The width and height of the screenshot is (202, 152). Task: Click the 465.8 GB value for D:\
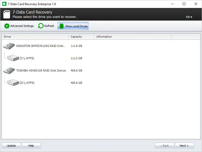point(76,83)
